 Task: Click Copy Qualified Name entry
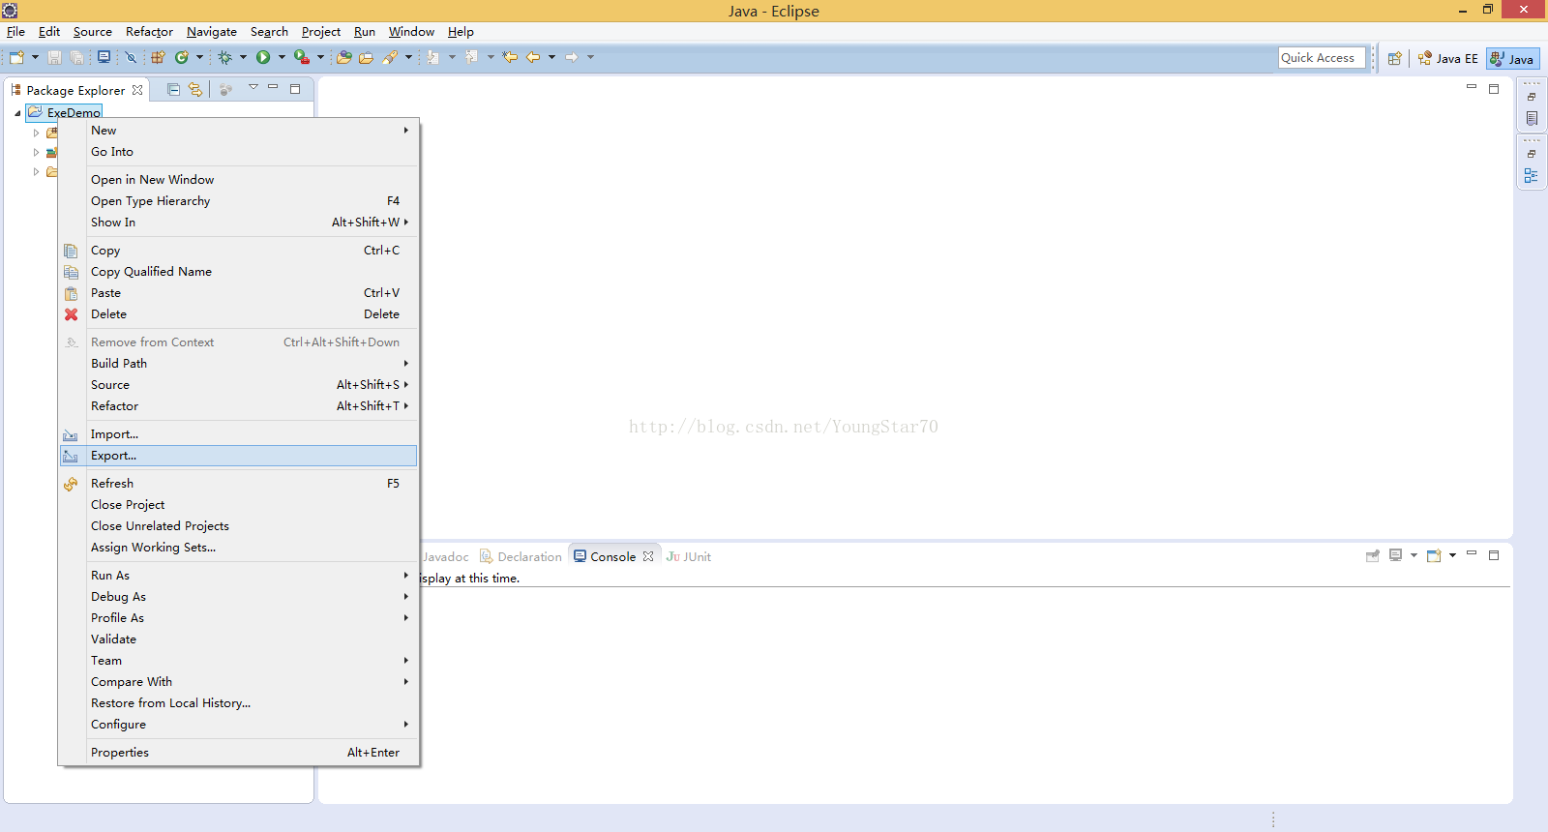click(x=238, y=272)
